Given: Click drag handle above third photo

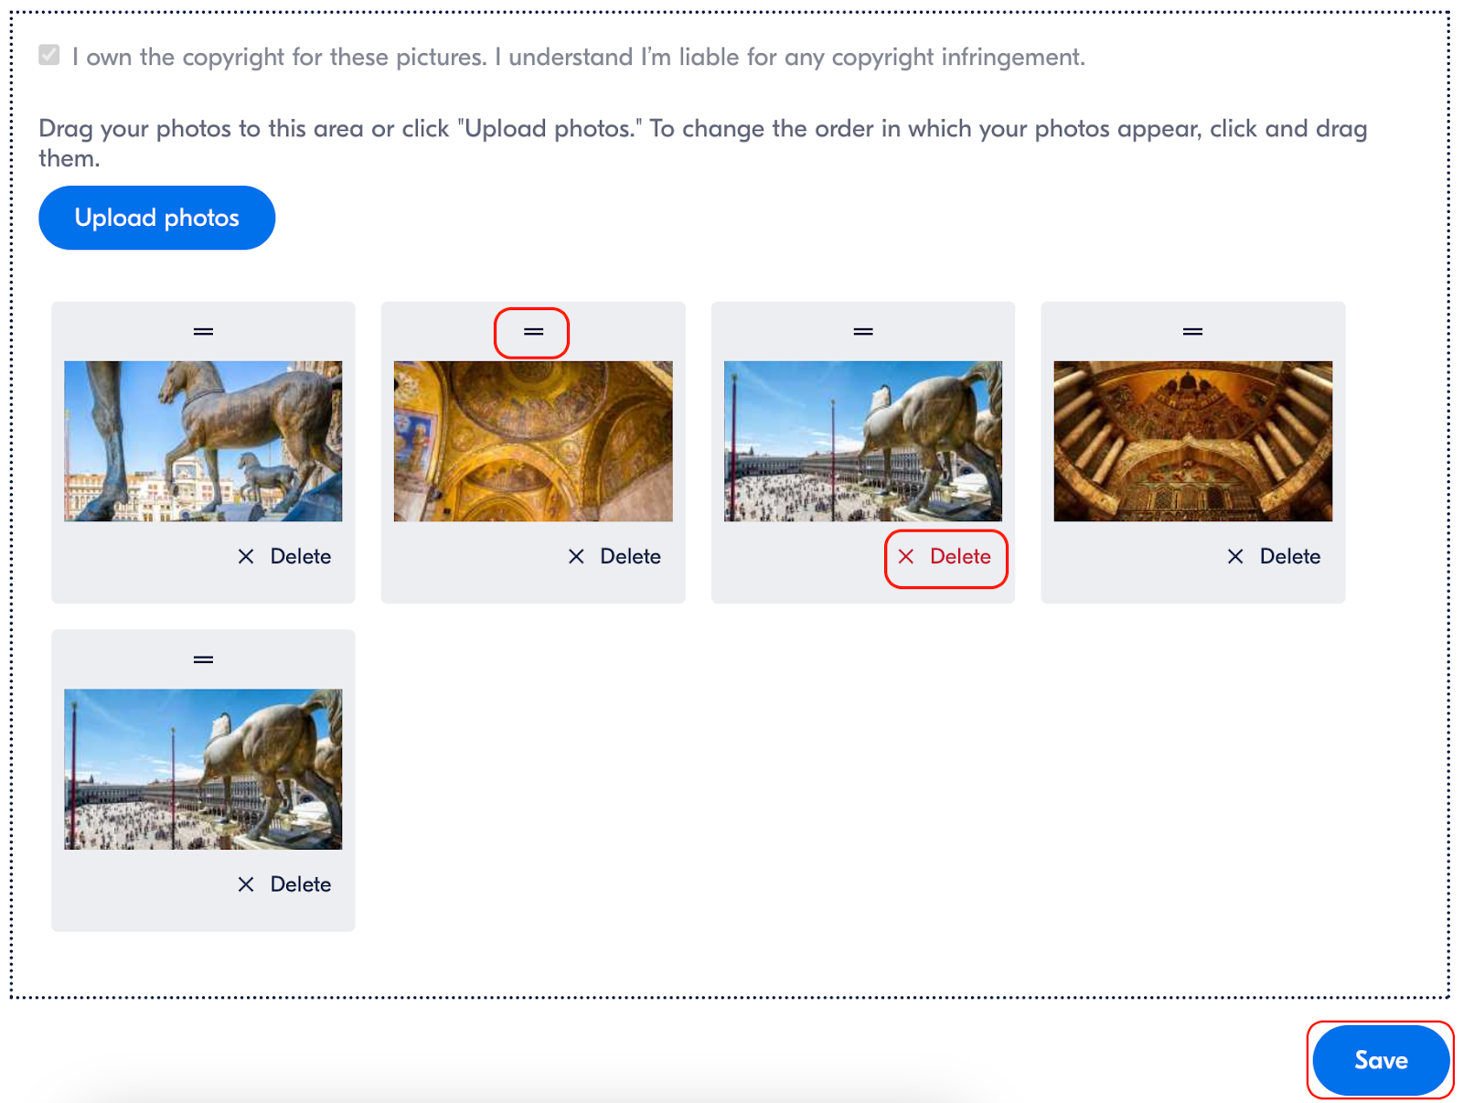Looking at the screenshot, I should 863,331.
